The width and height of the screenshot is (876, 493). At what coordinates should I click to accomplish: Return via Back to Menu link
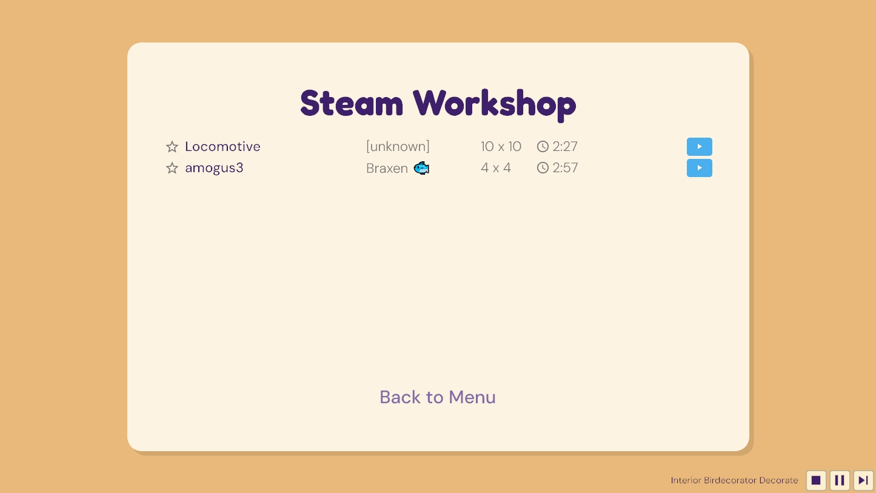(438, 397)
